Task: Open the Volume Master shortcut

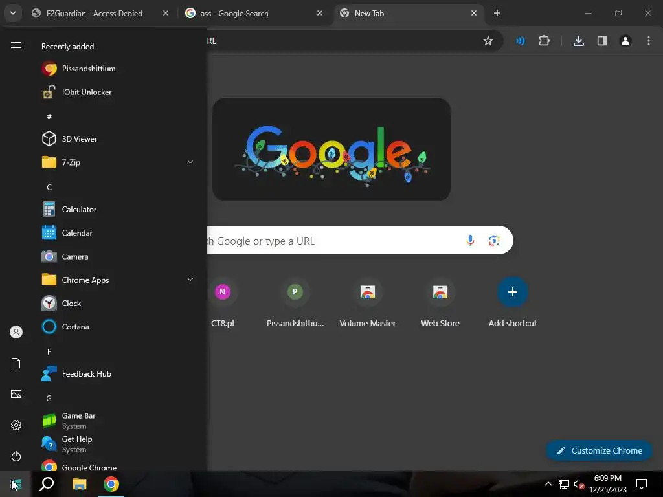Action: point(368,303)
